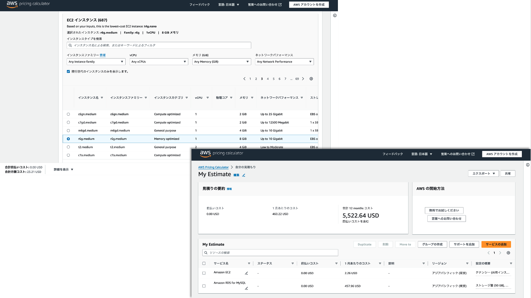The image size is (531, 298).
Task: Select c7a.medium instance radio button
Action: click(68, 155)
